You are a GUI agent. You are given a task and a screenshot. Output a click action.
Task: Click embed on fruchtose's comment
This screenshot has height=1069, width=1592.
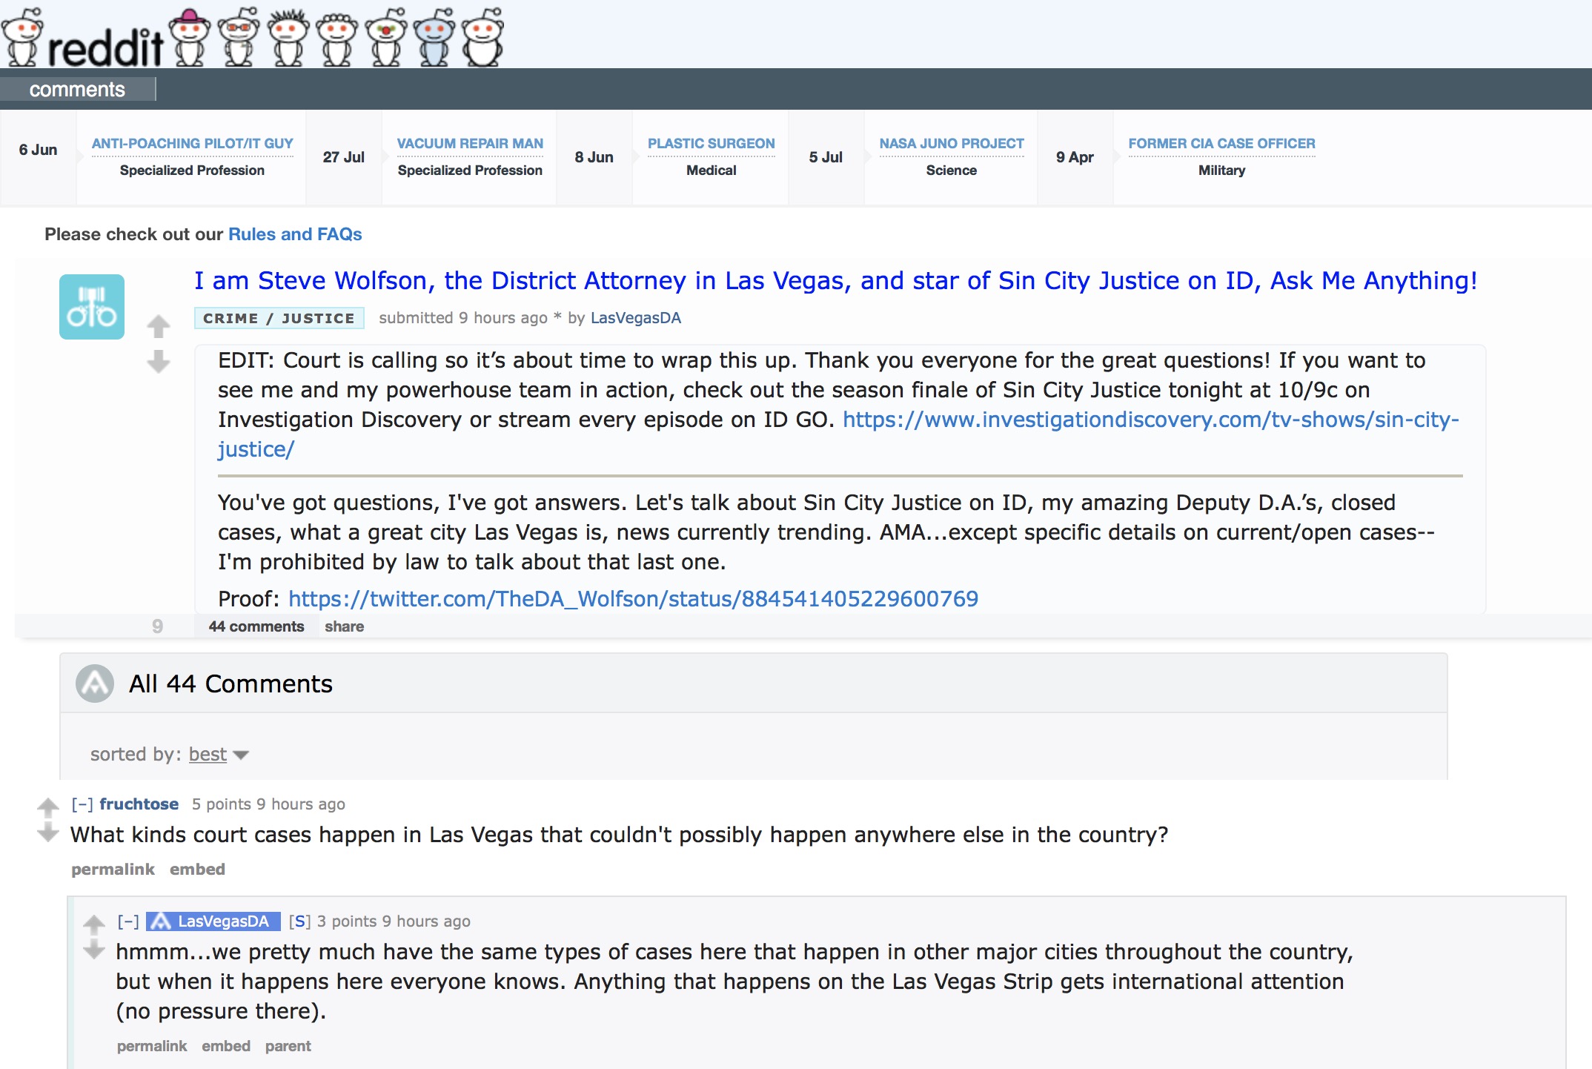(197, 870)
